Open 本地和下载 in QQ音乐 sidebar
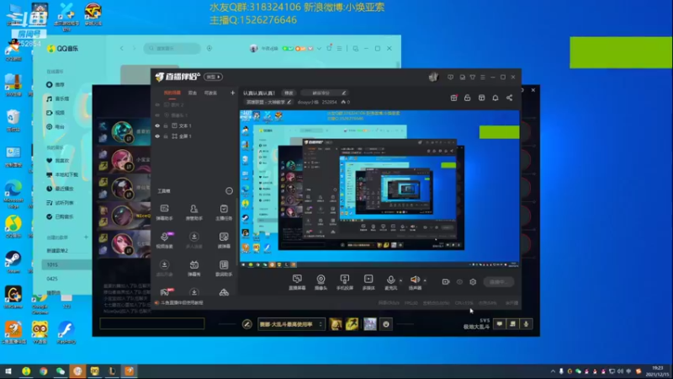This screenshot has width=673, height=379. pyautogui.click(x=62, y=175)
